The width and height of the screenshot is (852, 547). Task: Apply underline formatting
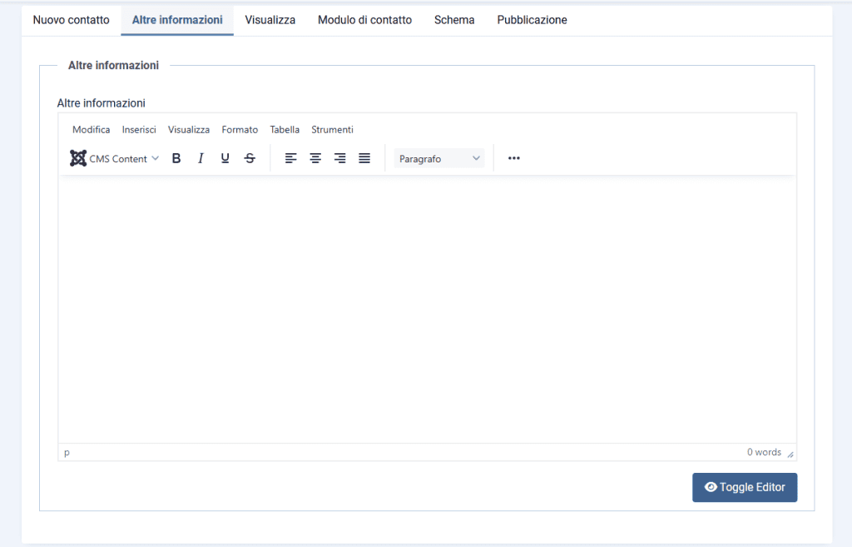225,157
